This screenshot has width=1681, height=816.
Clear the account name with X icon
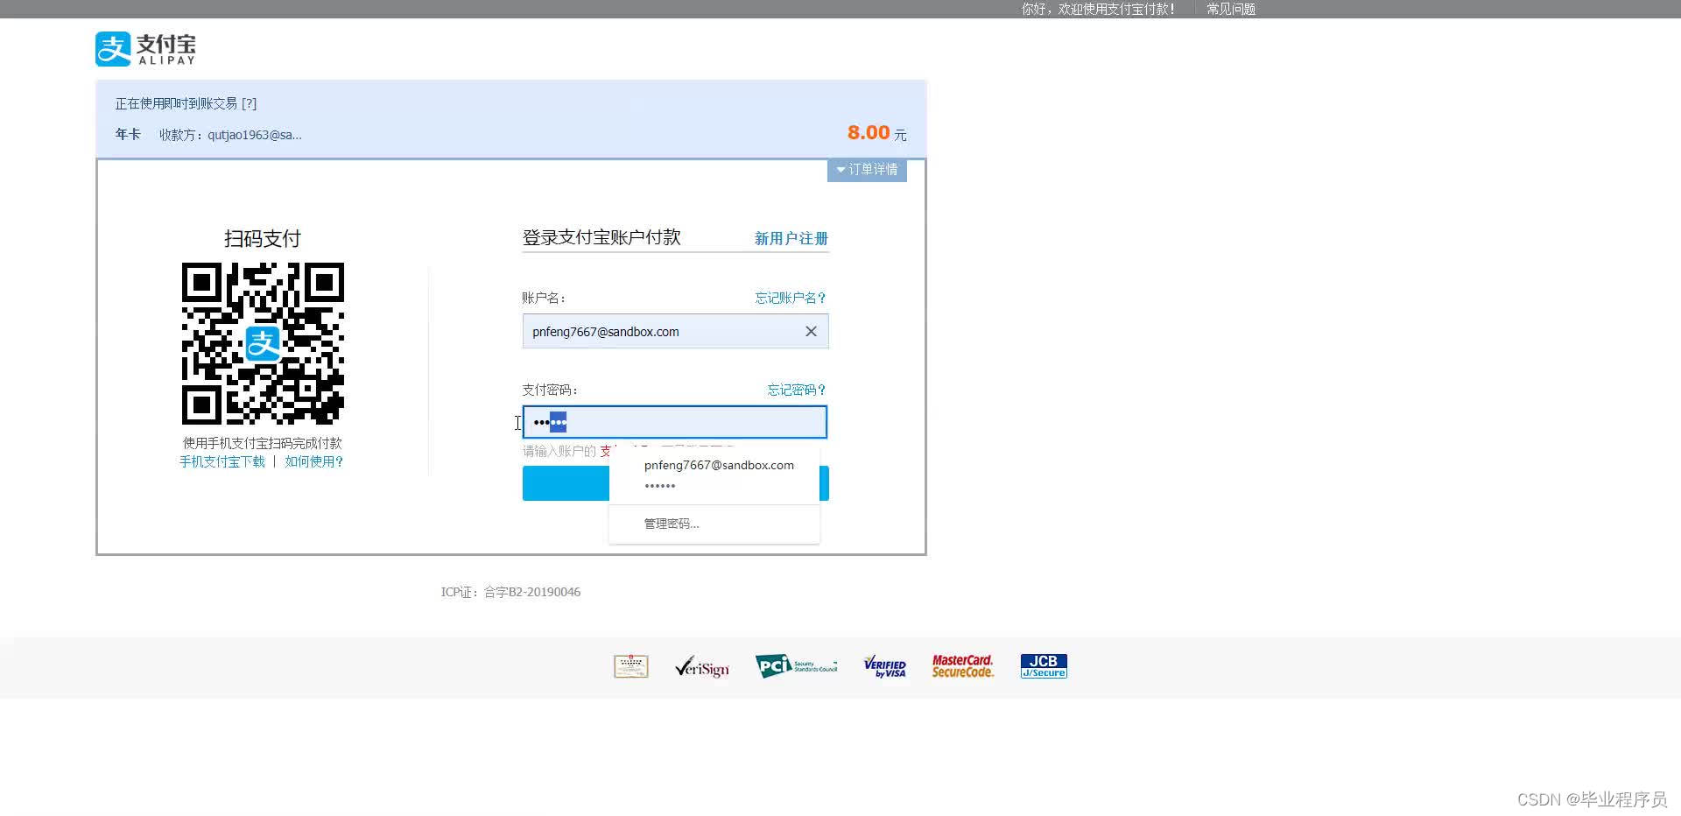tap(811, 332)
